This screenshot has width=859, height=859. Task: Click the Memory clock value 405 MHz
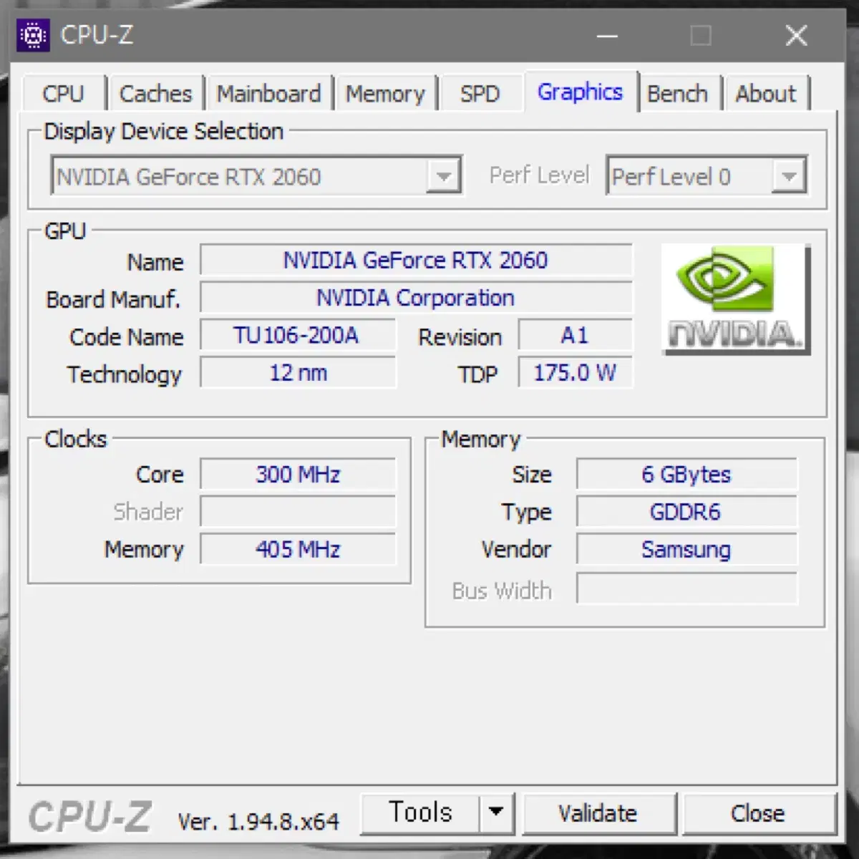coord(297,549)
